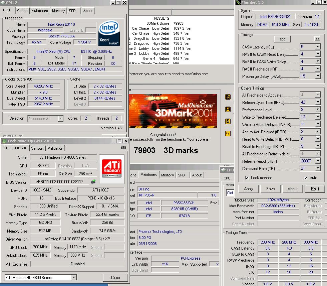Image resolution: width=327 pixels, height=286 pixels.
Task: Open the Memory tab in the lower CPU-Z window
Action: click(168, 175)
